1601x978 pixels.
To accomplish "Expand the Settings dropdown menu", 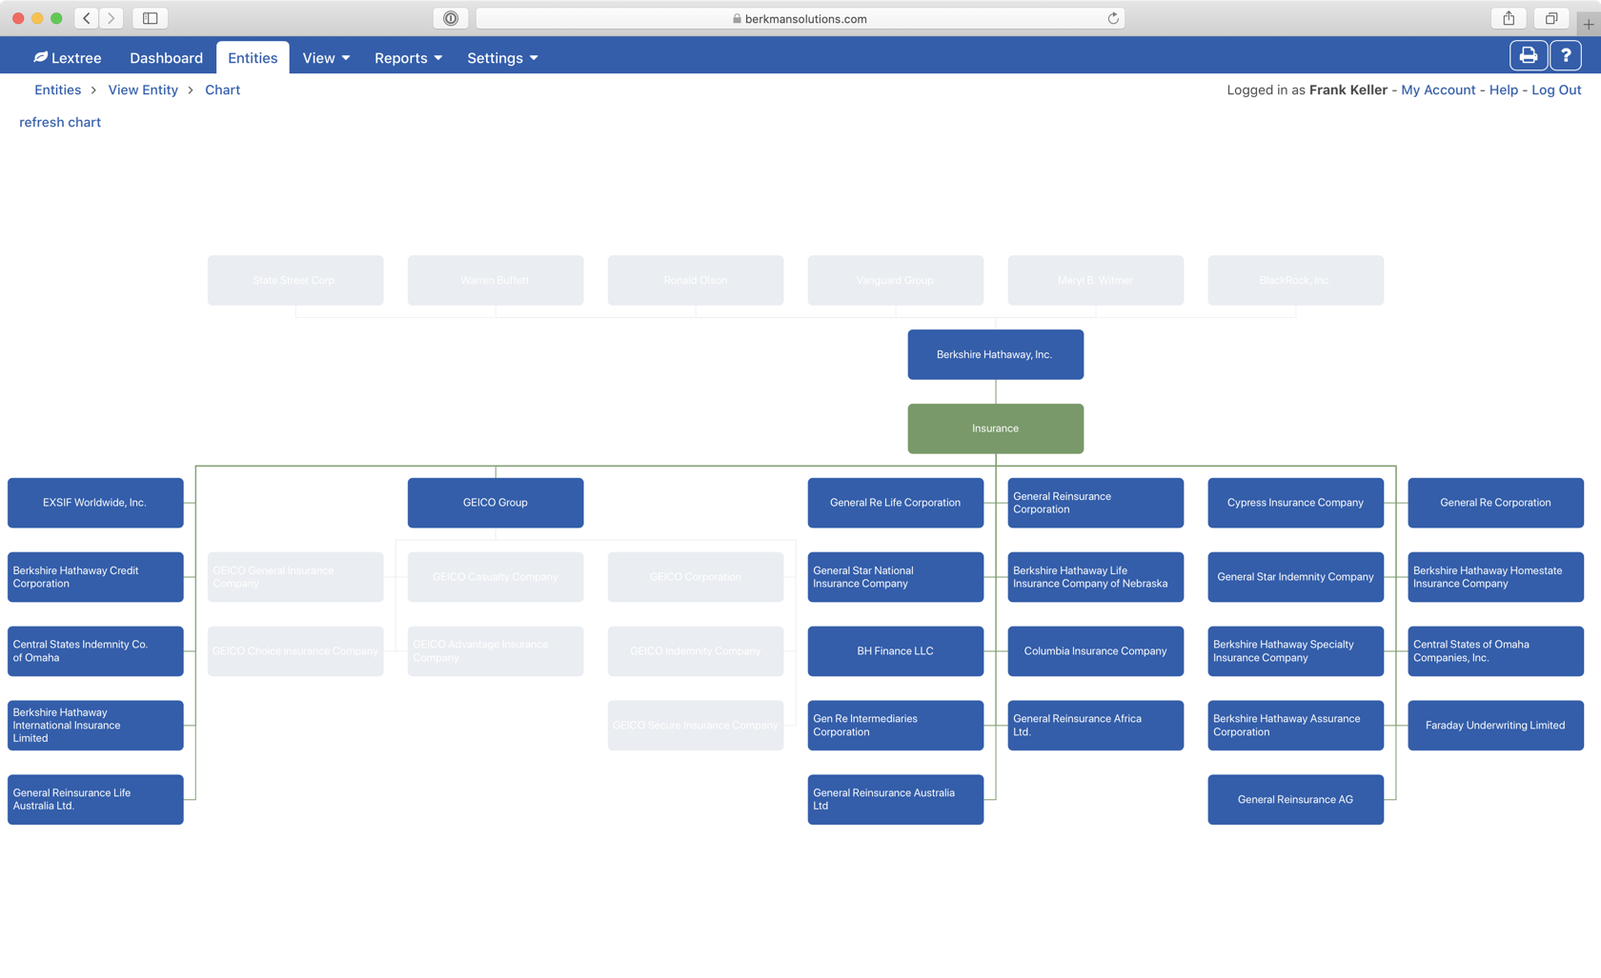I will tap(502, 58).
